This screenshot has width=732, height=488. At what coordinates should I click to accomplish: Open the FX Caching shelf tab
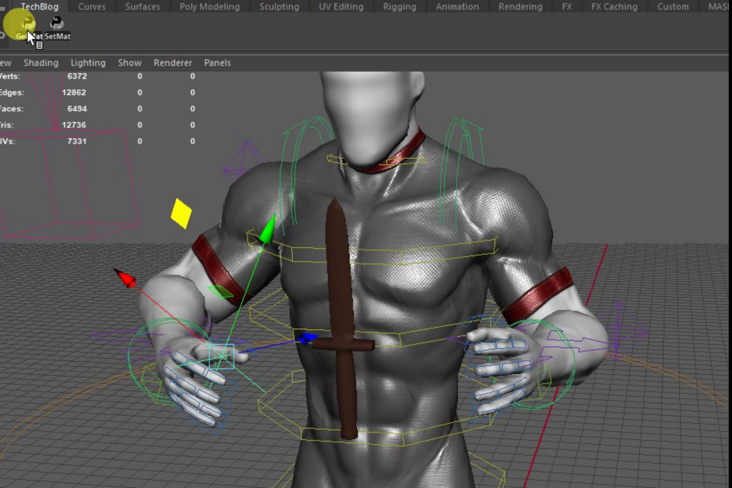click(x=614, y=7)
